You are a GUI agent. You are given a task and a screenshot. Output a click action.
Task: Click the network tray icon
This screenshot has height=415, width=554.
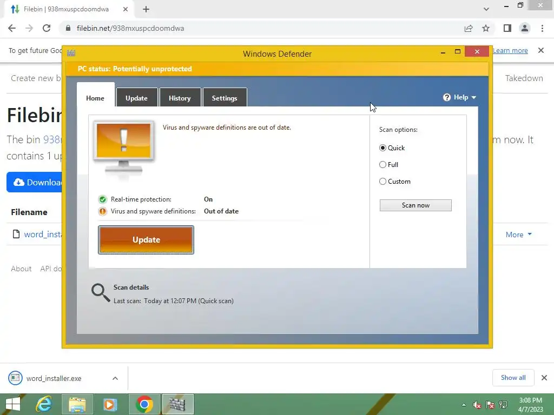(503, 405)
